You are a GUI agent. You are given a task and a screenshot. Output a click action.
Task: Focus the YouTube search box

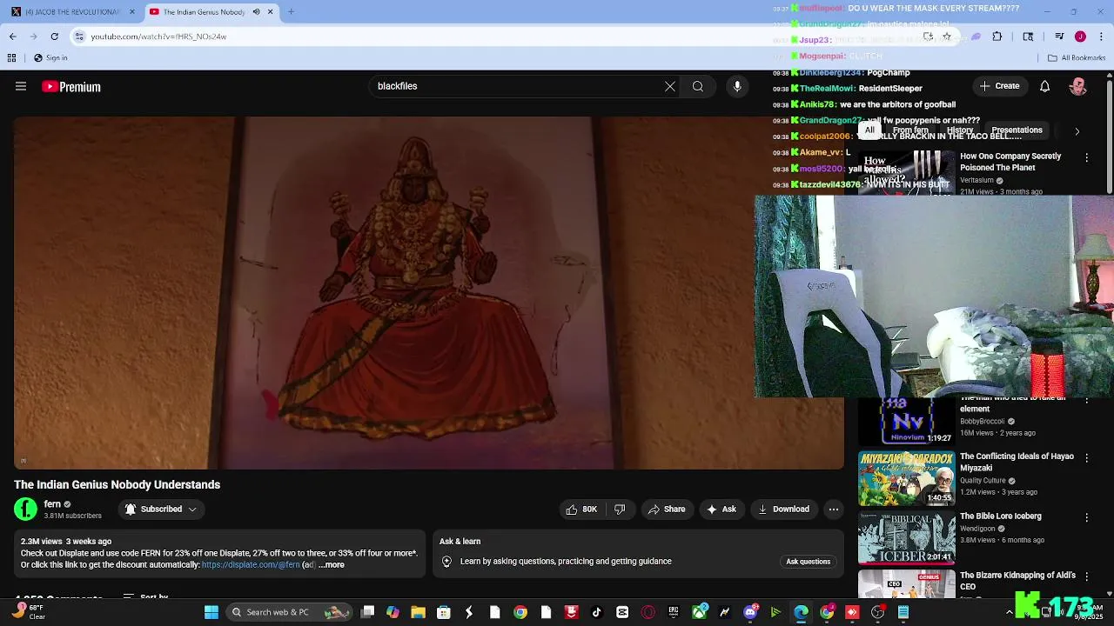[x=518, y=86]
